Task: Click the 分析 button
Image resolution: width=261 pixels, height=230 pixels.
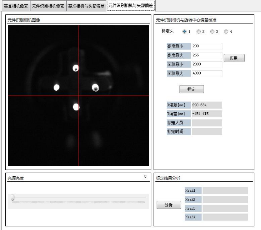Action: 169,205
